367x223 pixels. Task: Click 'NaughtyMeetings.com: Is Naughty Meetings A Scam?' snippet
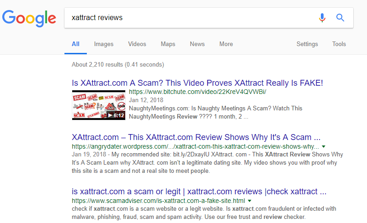(216, 112)
